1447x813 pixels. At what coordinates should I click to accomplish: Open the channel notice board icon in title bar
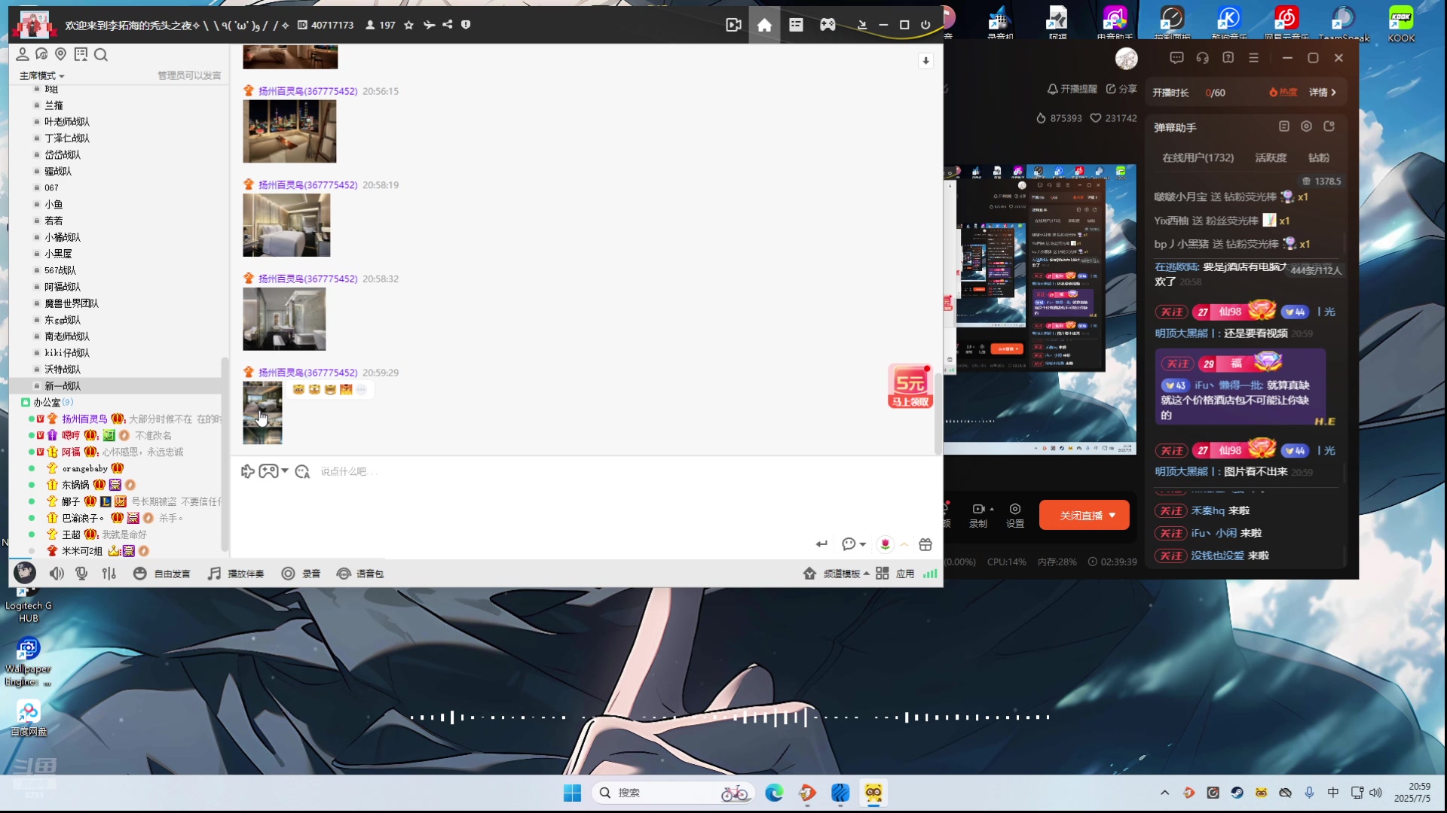tap(796, 25)
